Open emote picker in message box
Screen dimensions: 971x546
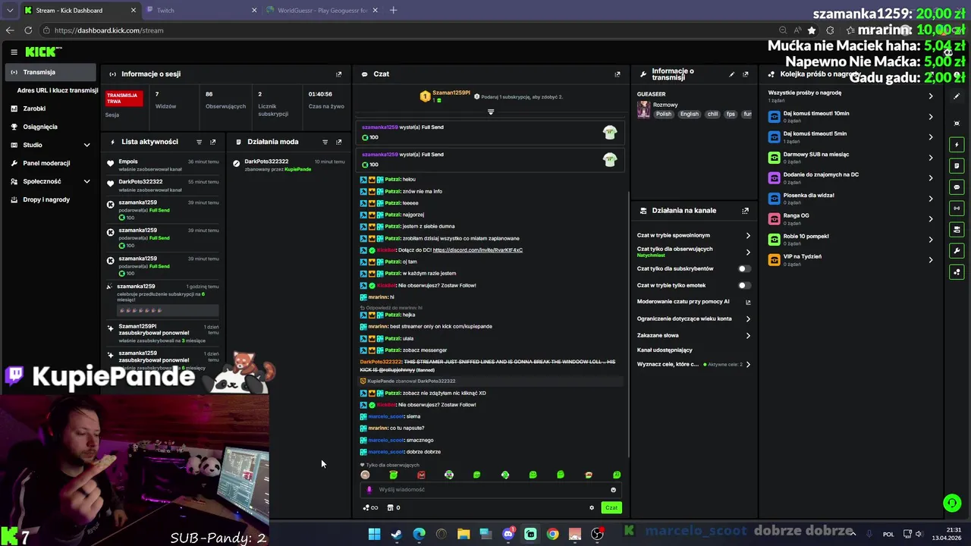pos(613,490)
